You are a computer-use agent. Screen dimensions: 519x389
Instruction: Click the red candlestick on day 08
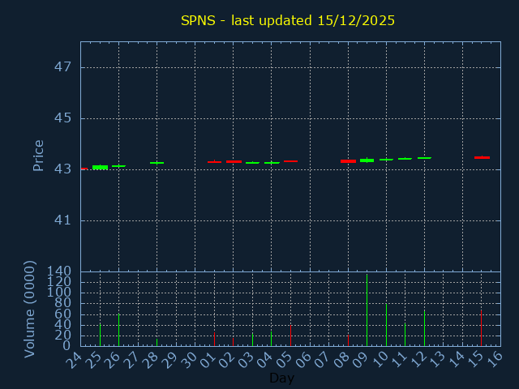[x=348, y=161]
